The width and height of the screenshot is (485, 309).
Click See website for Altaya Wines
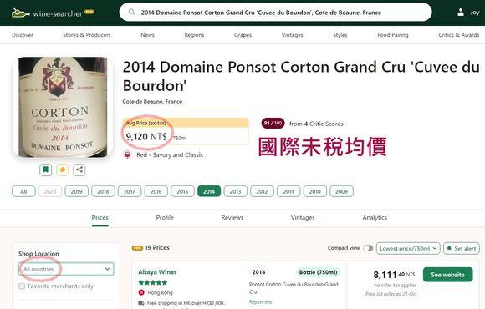448,275
